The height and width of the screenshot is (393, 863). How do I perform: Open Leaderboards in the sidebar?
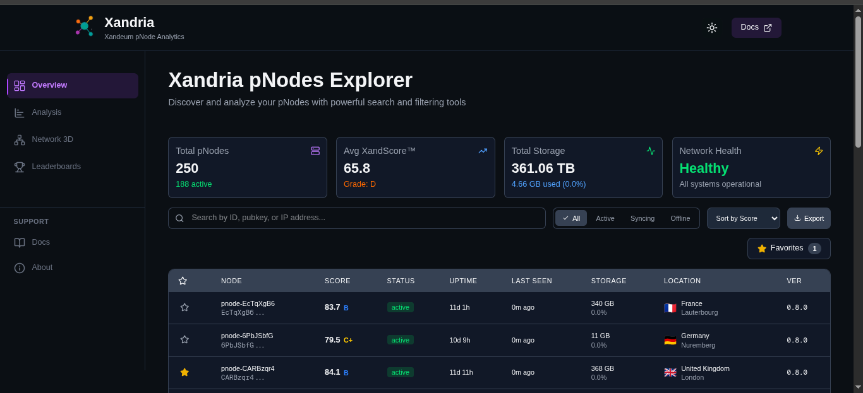click(73, 167)
